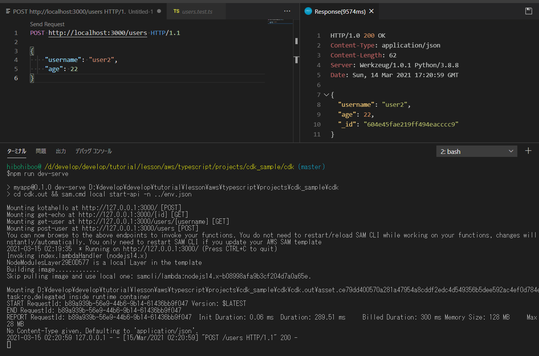Image resolution: width=539 pixels, height=356 pixels.
Task: Click the get-user endpoint URL in terminal
Action: [143, 222]
